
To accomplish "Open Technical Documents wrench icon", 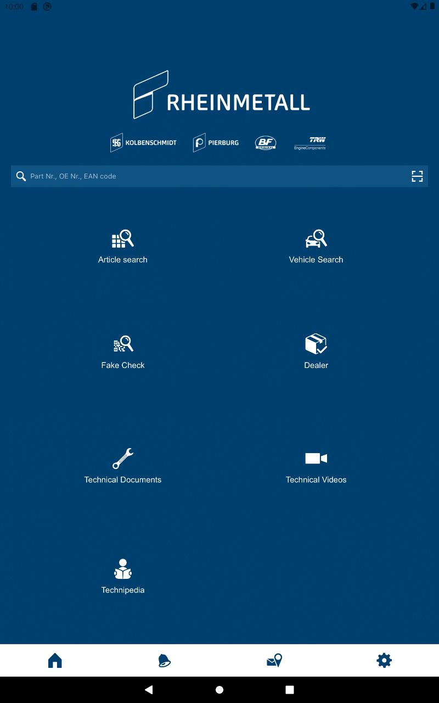I will (x=123, y=459).
